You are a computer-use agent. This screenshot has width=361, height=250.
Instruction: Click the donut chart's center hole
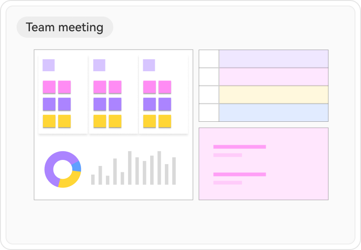point(63,169)
